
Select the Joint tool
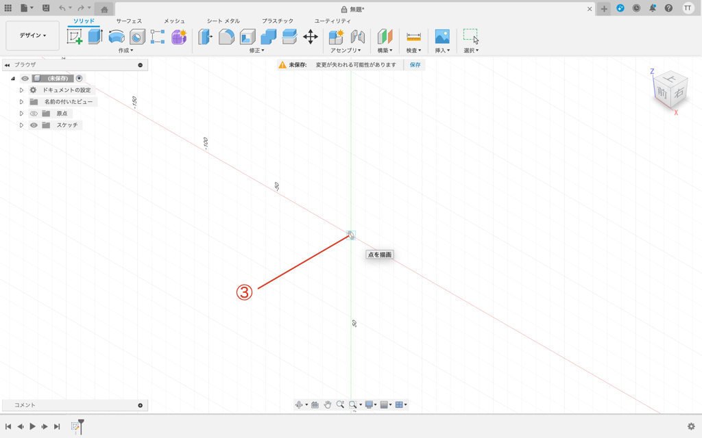(358, 37)
